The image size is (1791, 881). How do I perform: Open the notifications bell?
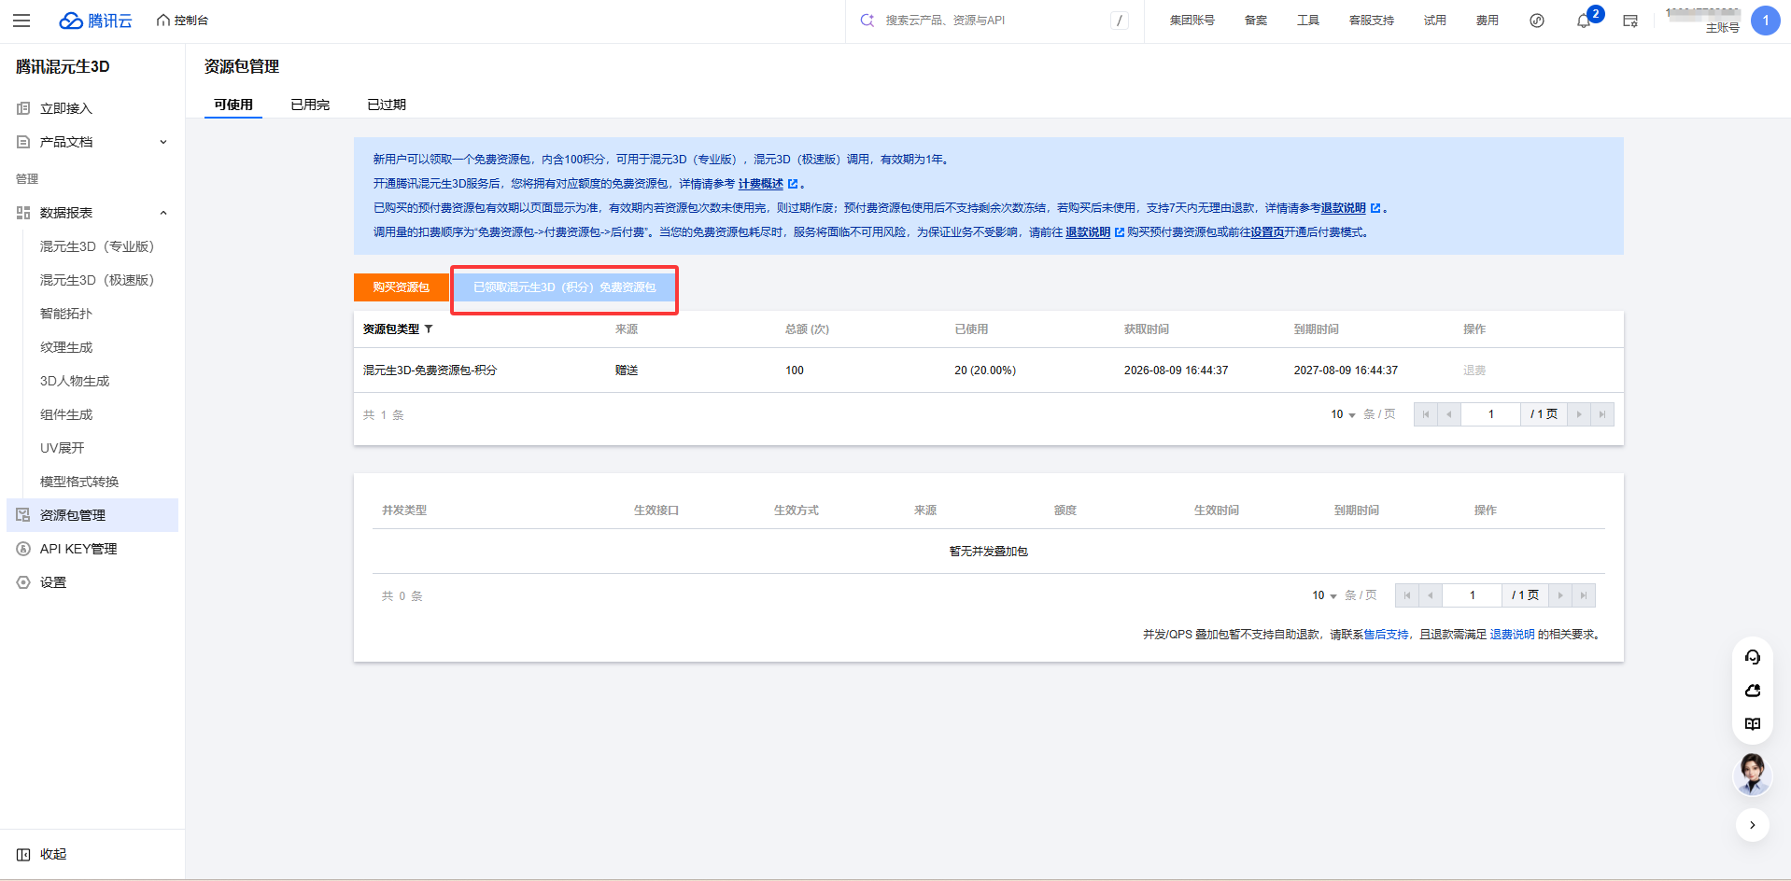pos(1584,21)
